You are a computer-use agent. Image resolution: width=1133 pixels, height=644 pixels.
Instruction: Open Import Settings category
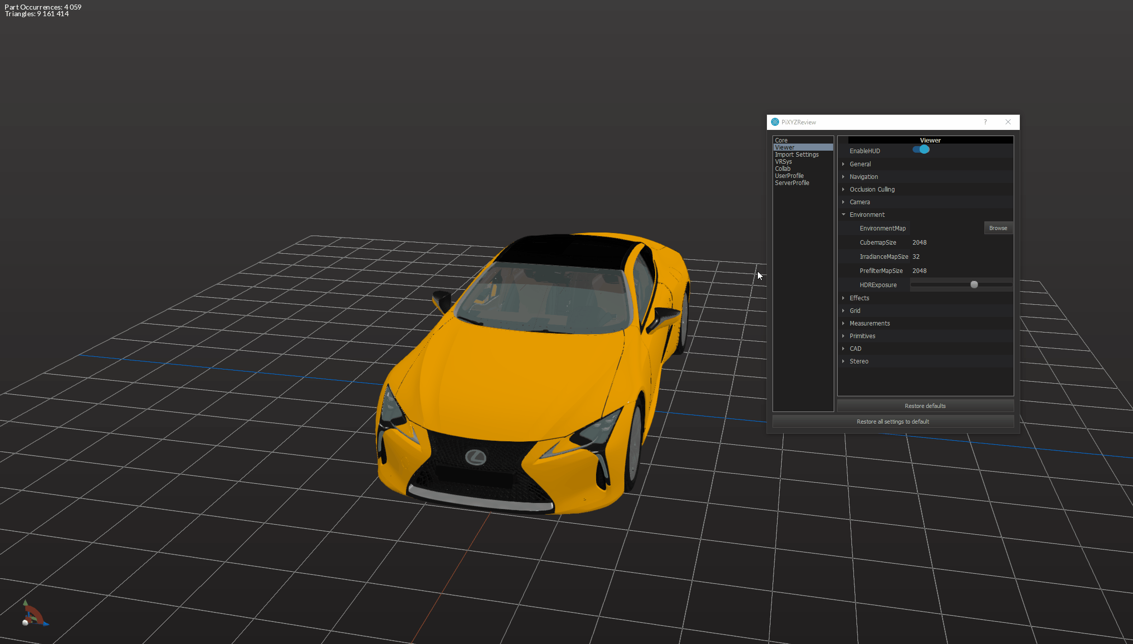point(803,154)
